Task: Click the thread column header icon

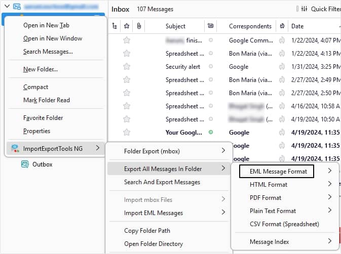Action: (x=115, y=26)
